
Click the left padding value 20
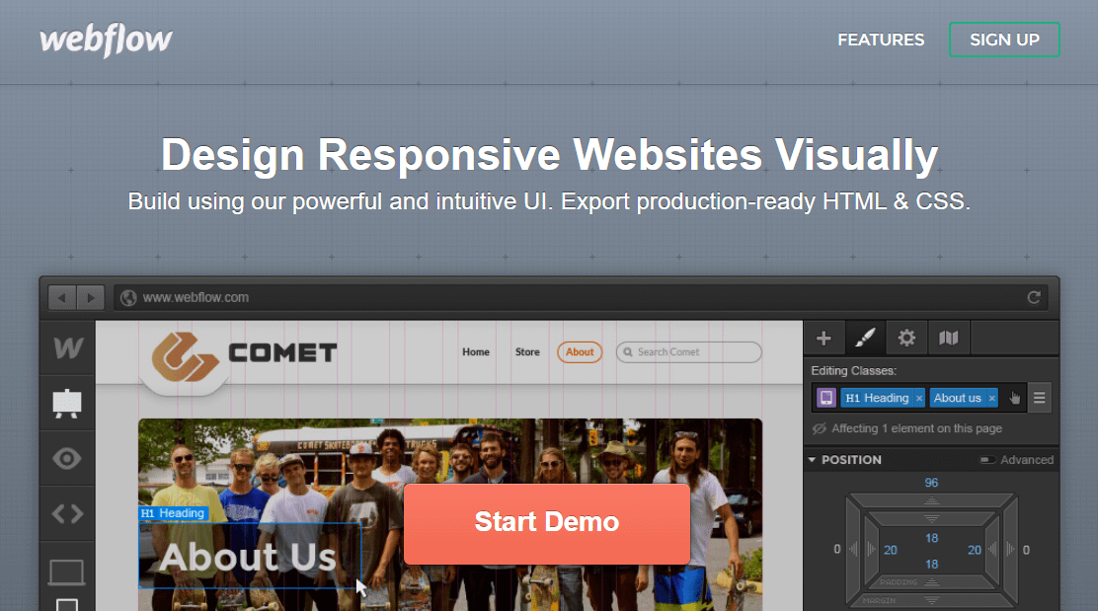[x=890, y=550]
